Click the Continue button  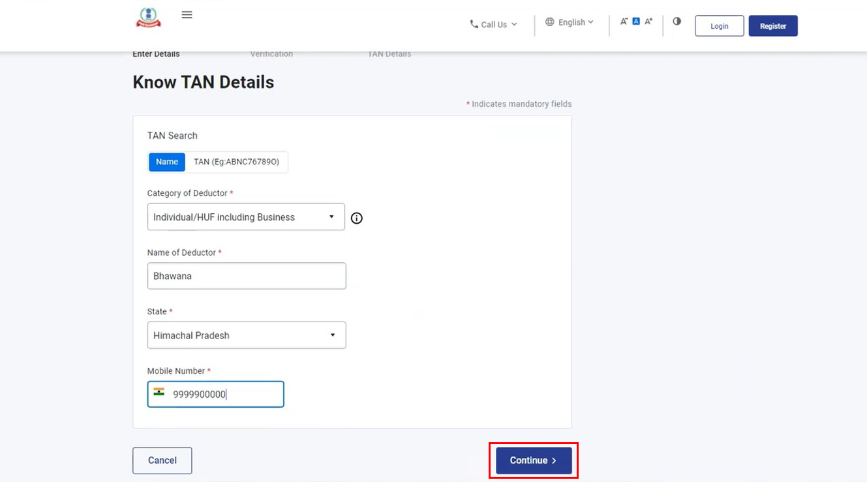(x=532, y=460)
